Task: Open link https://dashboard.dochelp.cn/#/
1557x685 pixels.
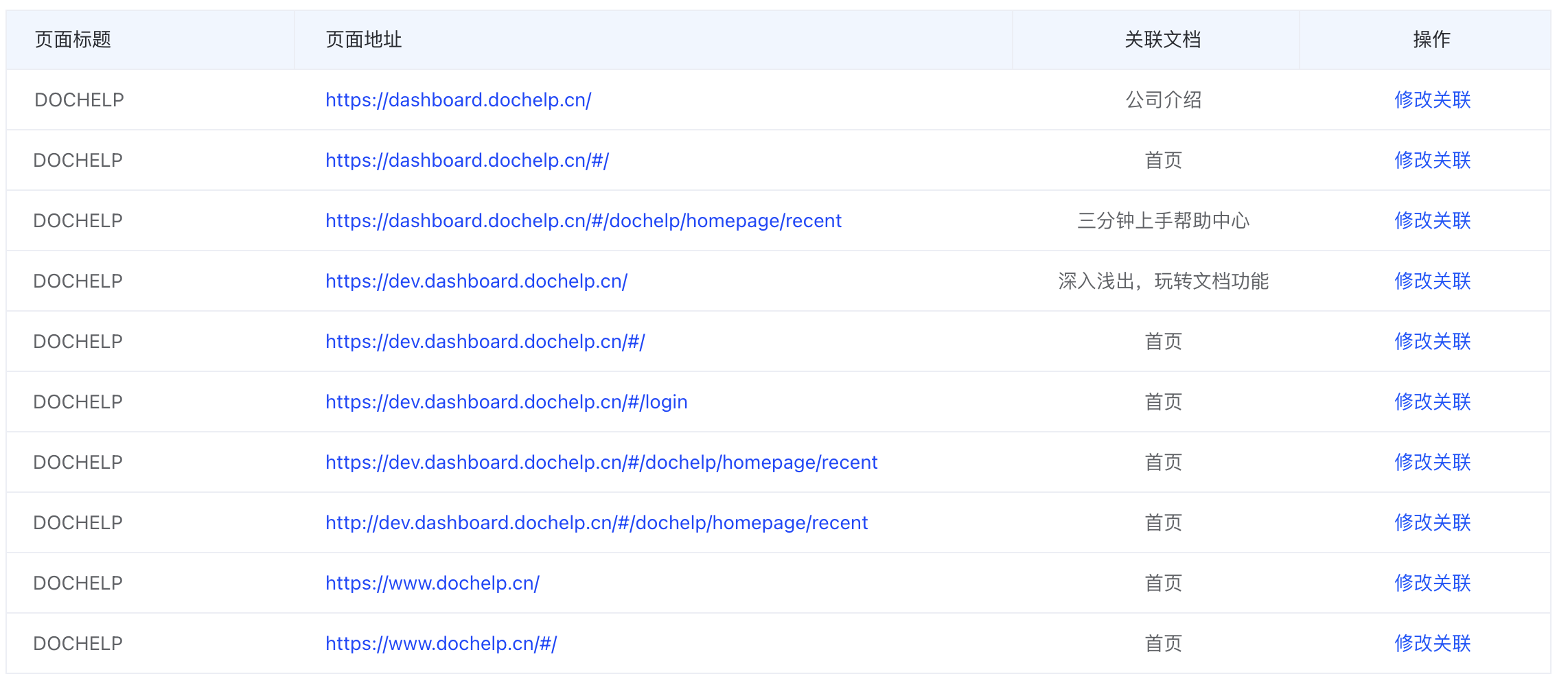Action: (x=467, y=161)
